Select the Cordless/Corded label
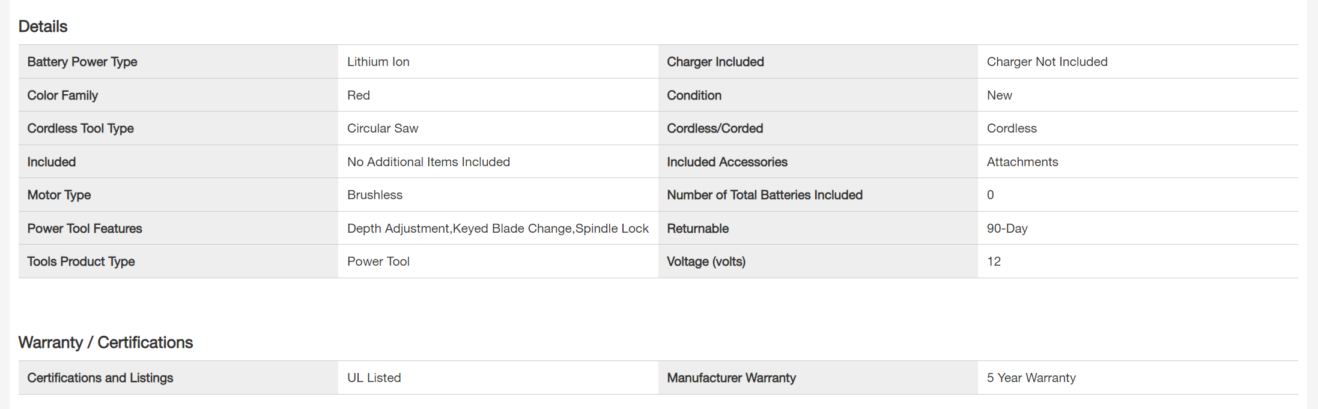The height and width of the screenshot is (409, 1318). click(x=715, y=128)
